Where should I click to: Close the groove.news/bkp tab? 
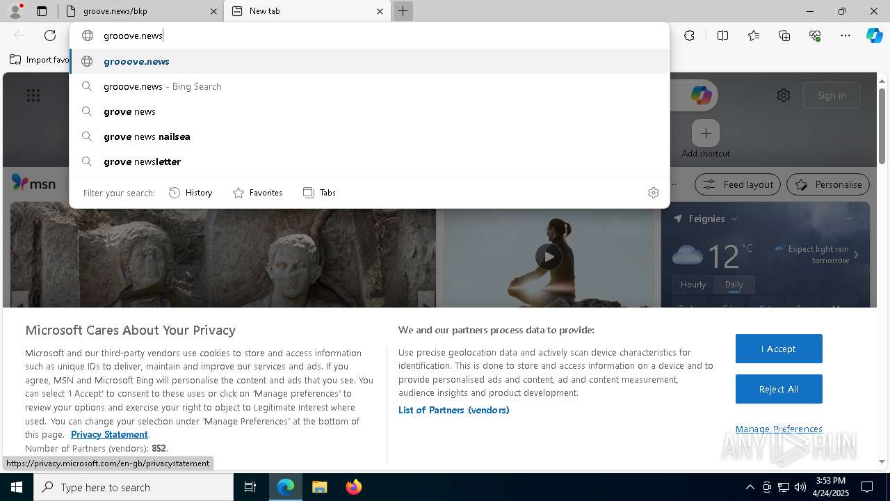(x=214, y=11)
